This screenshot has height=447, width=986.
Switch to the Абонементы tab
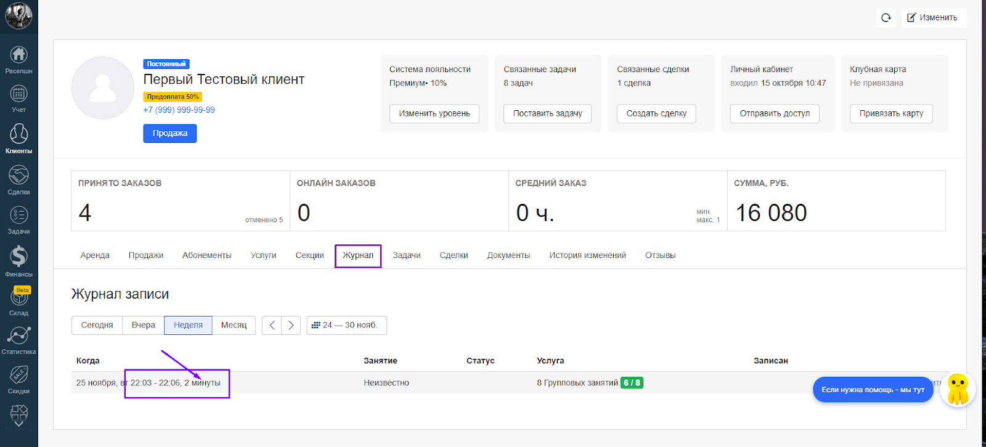[206, 256]
